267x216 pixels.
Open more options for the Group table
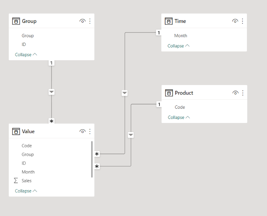90,21
